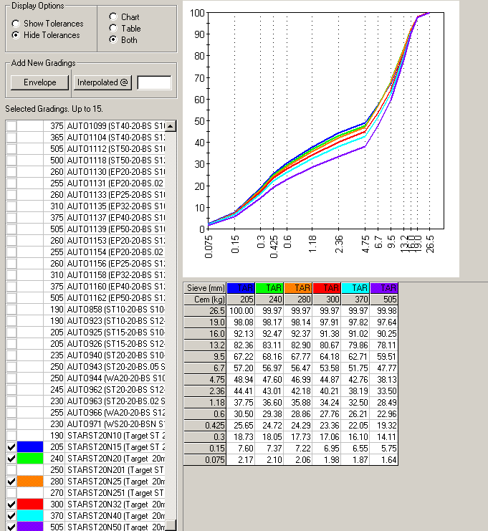Click the Interpolated value input field
Viewport: 488px width, 531px height.
pyautogui.click(x=154, y=82)
